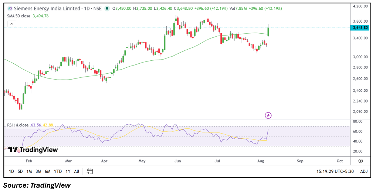The height and width of the screenshot is (191, 376).
Task: Click the 2,090.00 price axis label
Action: pos(360,111)
